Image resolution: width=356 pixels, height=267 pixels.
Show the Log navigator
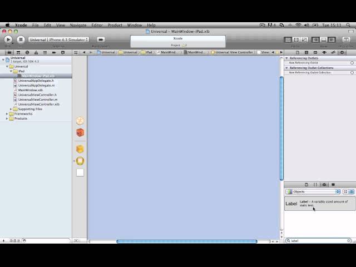63,52
